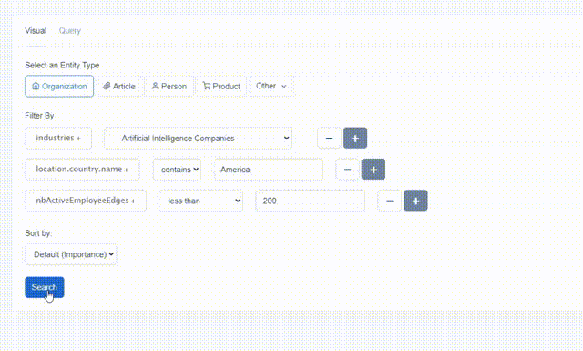Add a filter after the location row

(x=373, y=170)
